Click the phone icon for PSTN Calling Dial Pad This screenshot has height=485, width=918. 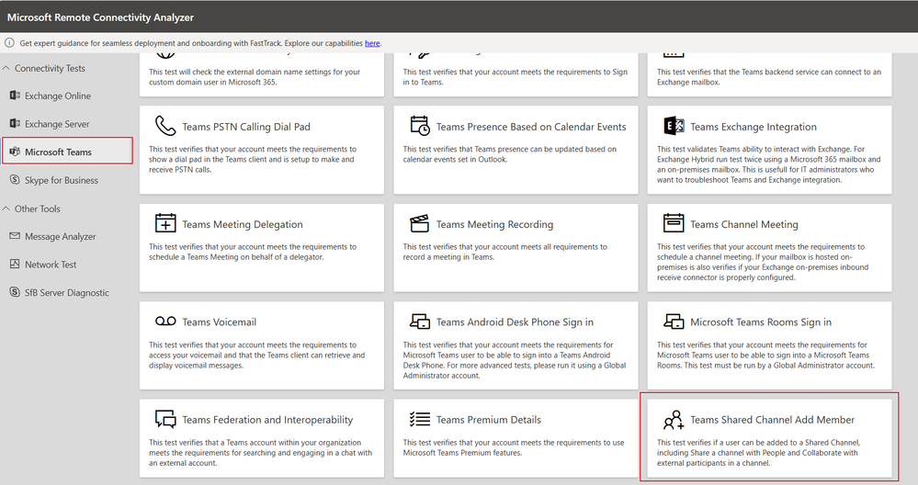(165, 126)
